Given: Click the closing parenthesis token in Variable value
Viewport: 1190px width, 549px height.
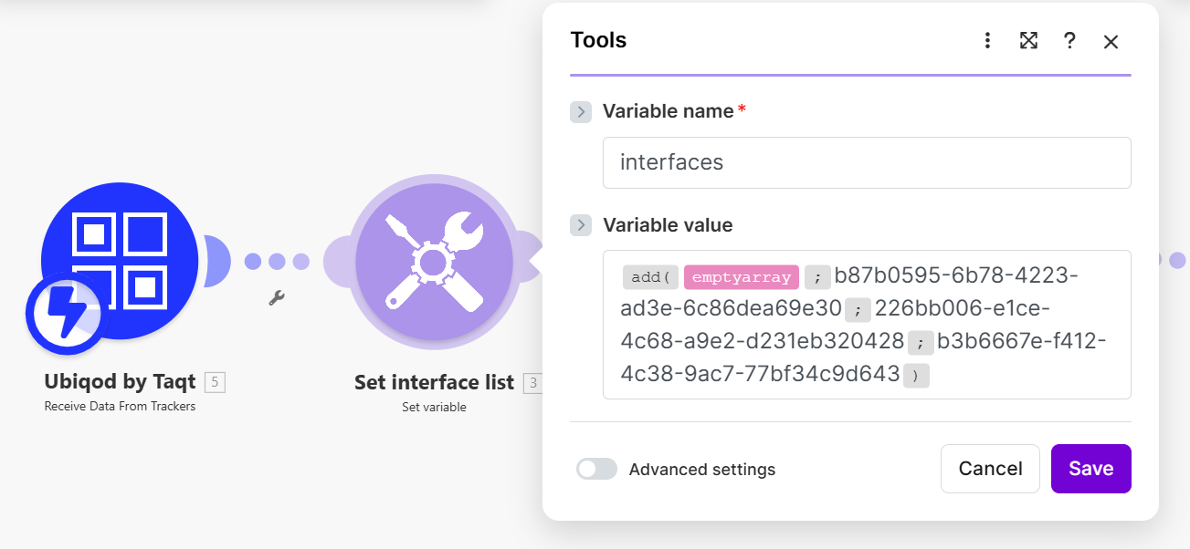Looking at the screenshot, I should (x=916, y=376).
